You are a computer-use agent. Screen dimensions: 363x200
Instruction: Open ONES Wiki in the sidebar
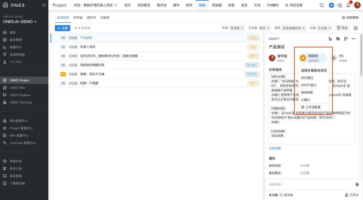(x=17, y=88)
